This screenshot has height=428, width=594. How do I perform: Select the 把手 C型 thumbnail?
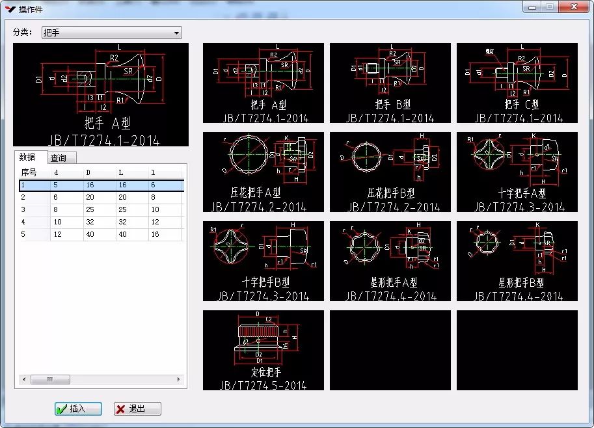[x=517, y=83]
